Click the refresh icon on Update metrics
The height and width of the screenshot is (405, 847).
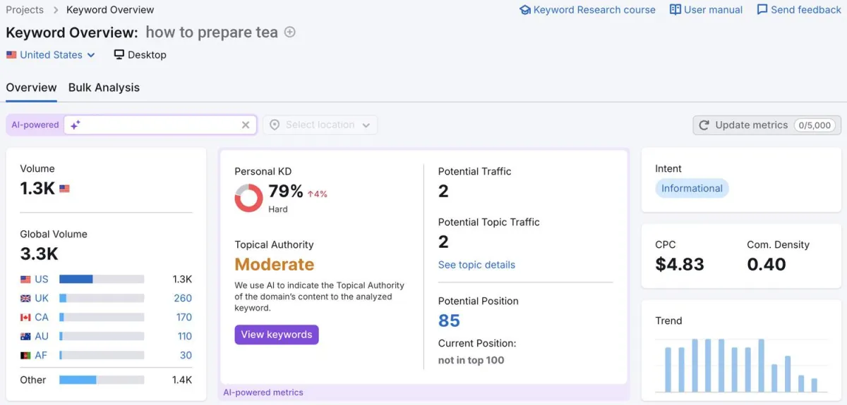pos(704,125)
